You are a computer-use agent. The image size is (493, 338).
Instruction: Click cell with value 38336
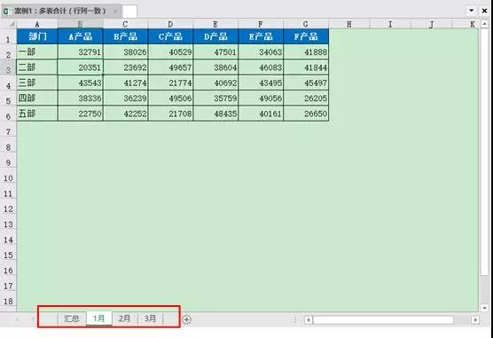point(81,98)
